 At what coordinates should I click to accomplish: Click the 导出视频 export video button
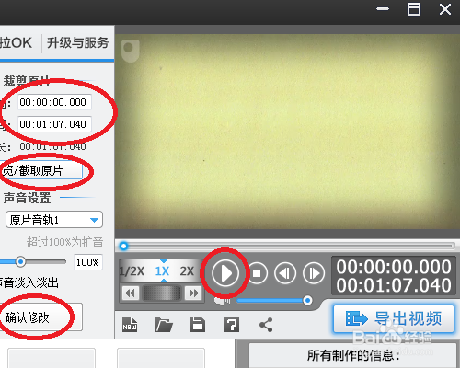pos(394,318)
